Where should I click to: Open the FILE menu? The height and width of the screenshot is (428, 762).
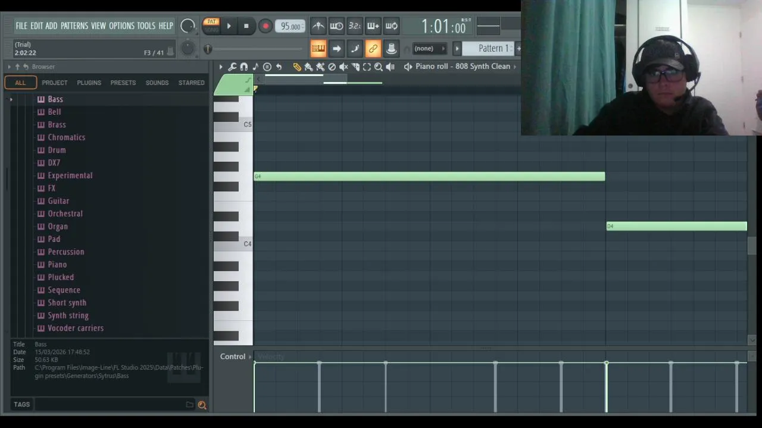coord(21,26)
